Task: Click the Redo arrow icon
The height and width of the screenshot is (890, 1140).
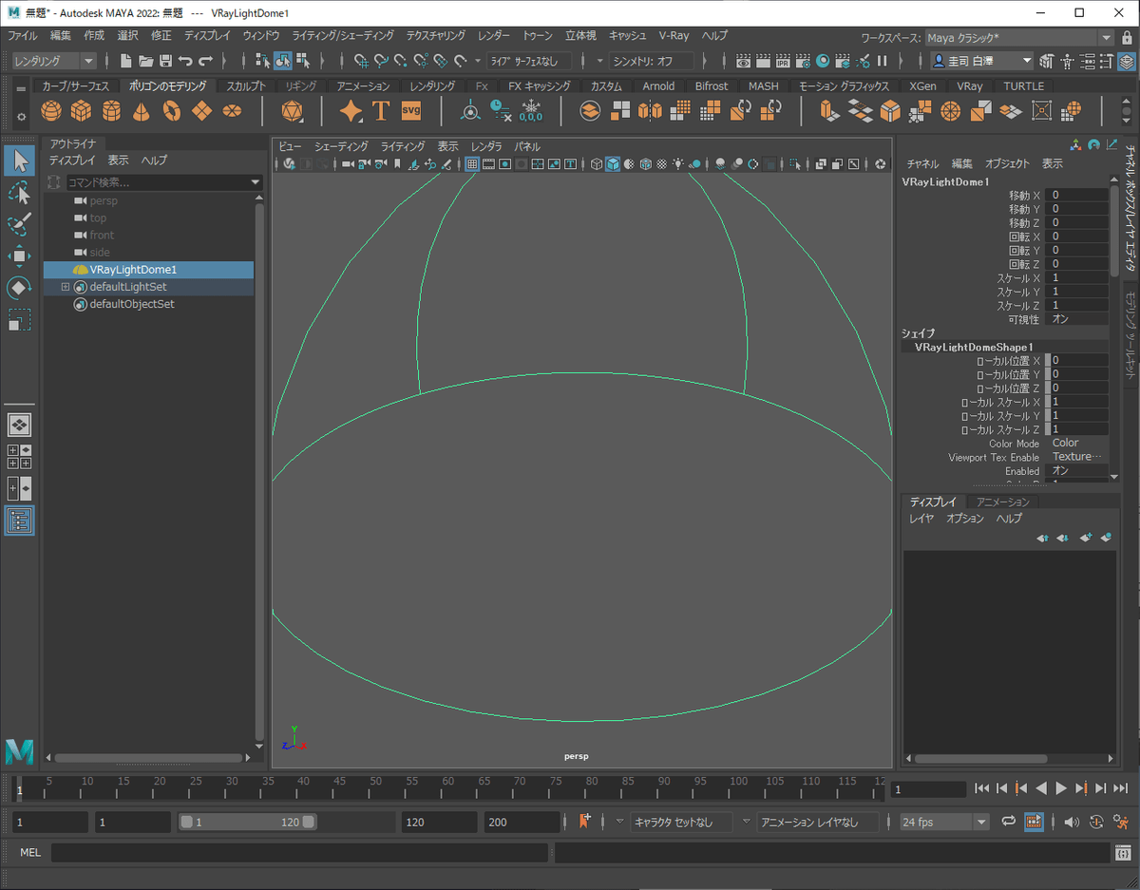Action: click(x=205, y=61)
